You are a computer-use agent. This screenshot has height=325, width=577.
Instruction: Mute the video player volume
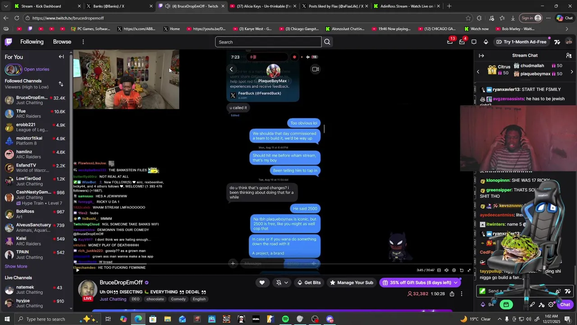click(x=446, y=270)
